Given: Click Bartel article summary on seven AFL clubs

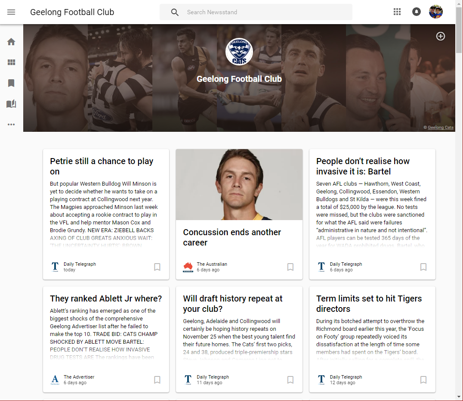Looking at the screenshot, I should click(x=372, y=214).
